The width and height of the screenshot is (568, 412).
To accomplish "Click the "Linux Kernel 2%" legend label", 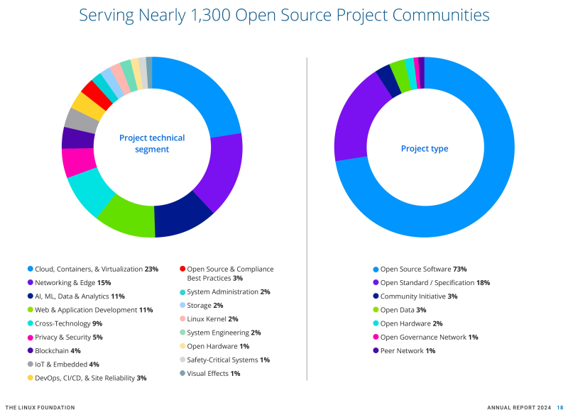I will [212, 319].
